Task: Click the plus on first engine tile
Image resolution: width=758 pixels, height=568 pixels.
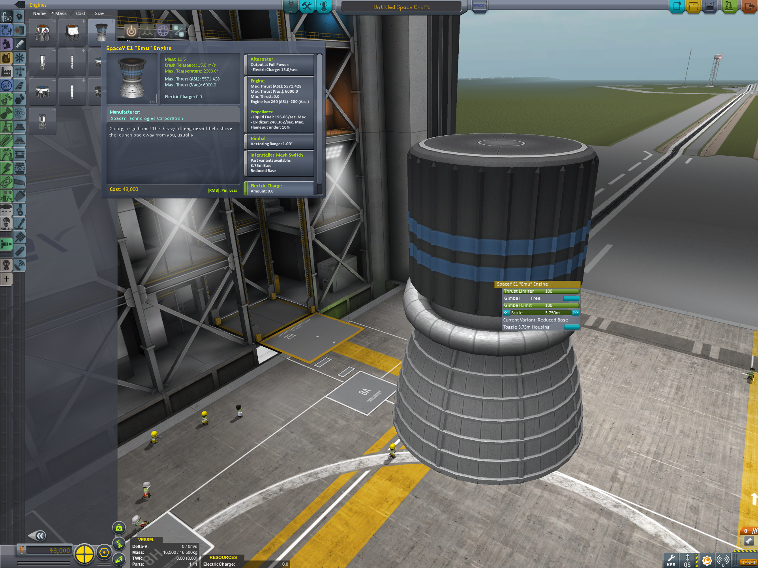Action: (x=54, y=21)
